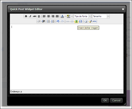Viewport: 132px width, 109px height.
Task: Remove formatting with the eraser icon
Action: pyautogui.click(x=86, y=21)
